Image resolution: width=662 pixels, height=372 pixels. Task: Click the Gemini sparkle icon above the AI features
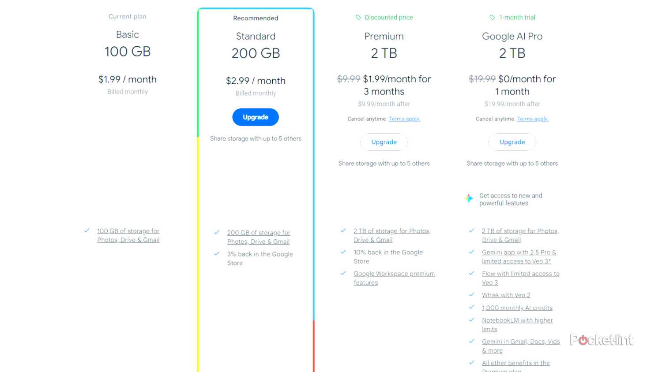469,198
